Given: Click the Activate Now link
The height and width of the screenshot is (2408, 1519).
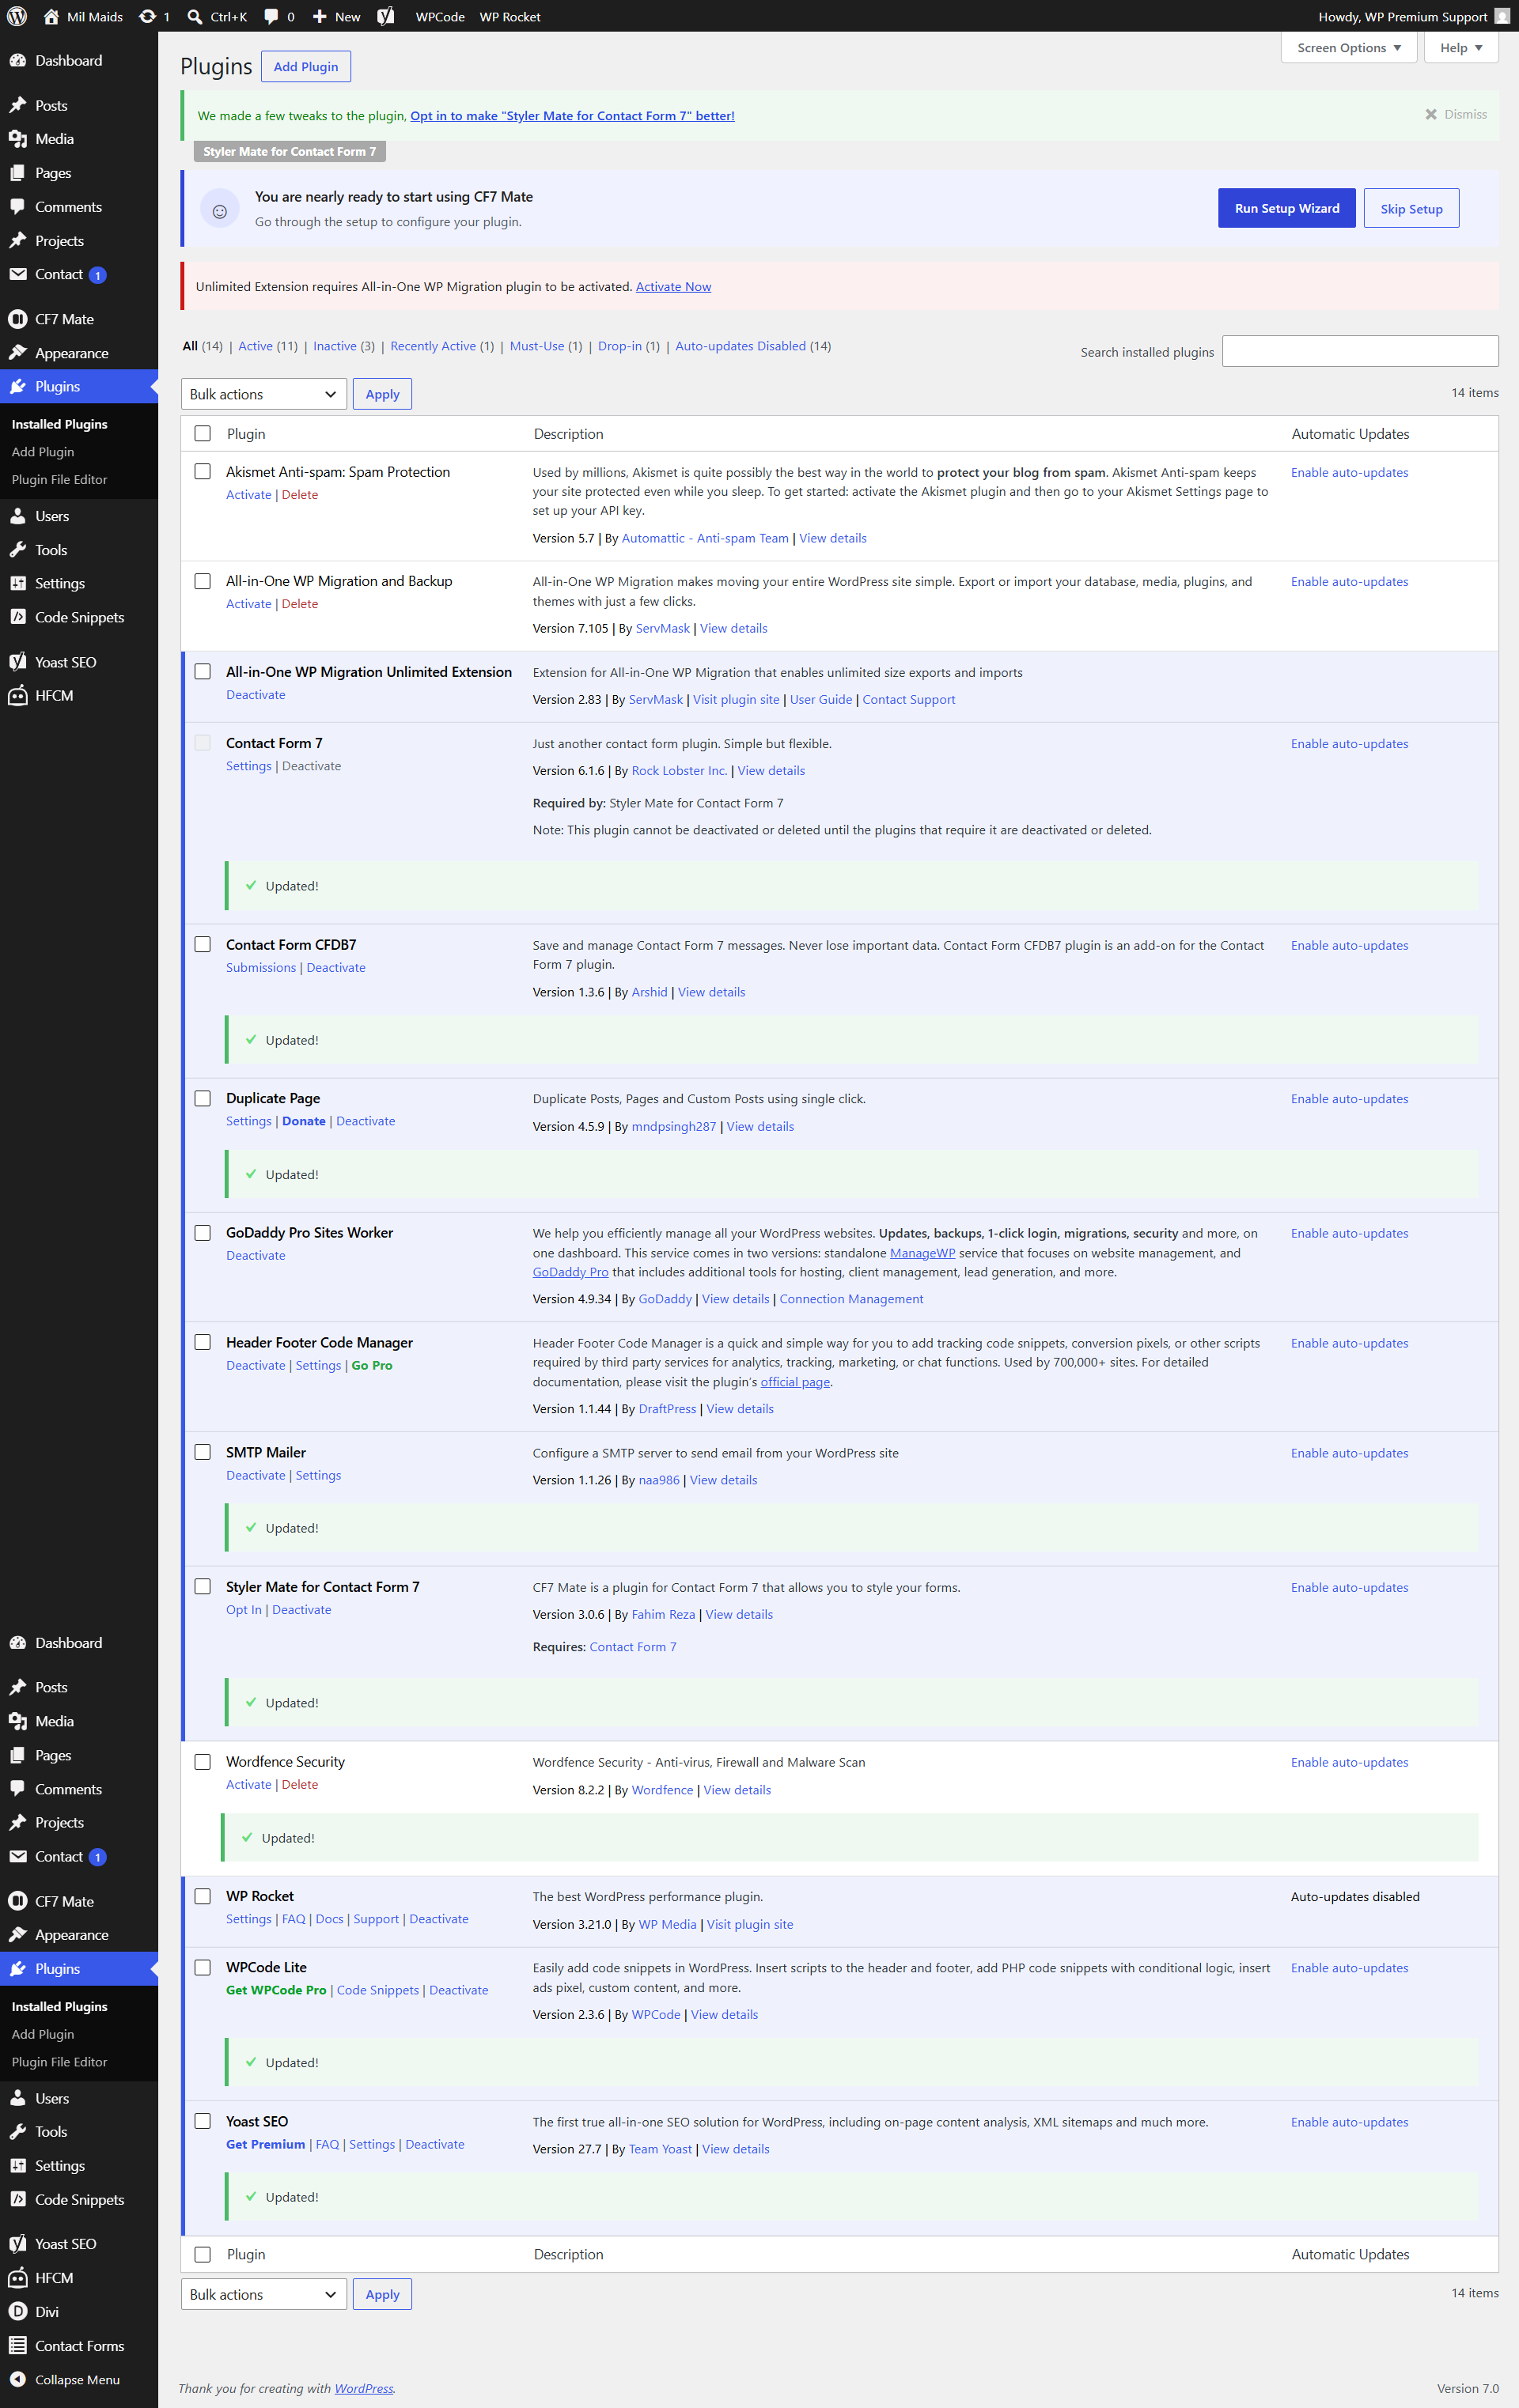Looking at the screenshot, I should click(673, 287).
